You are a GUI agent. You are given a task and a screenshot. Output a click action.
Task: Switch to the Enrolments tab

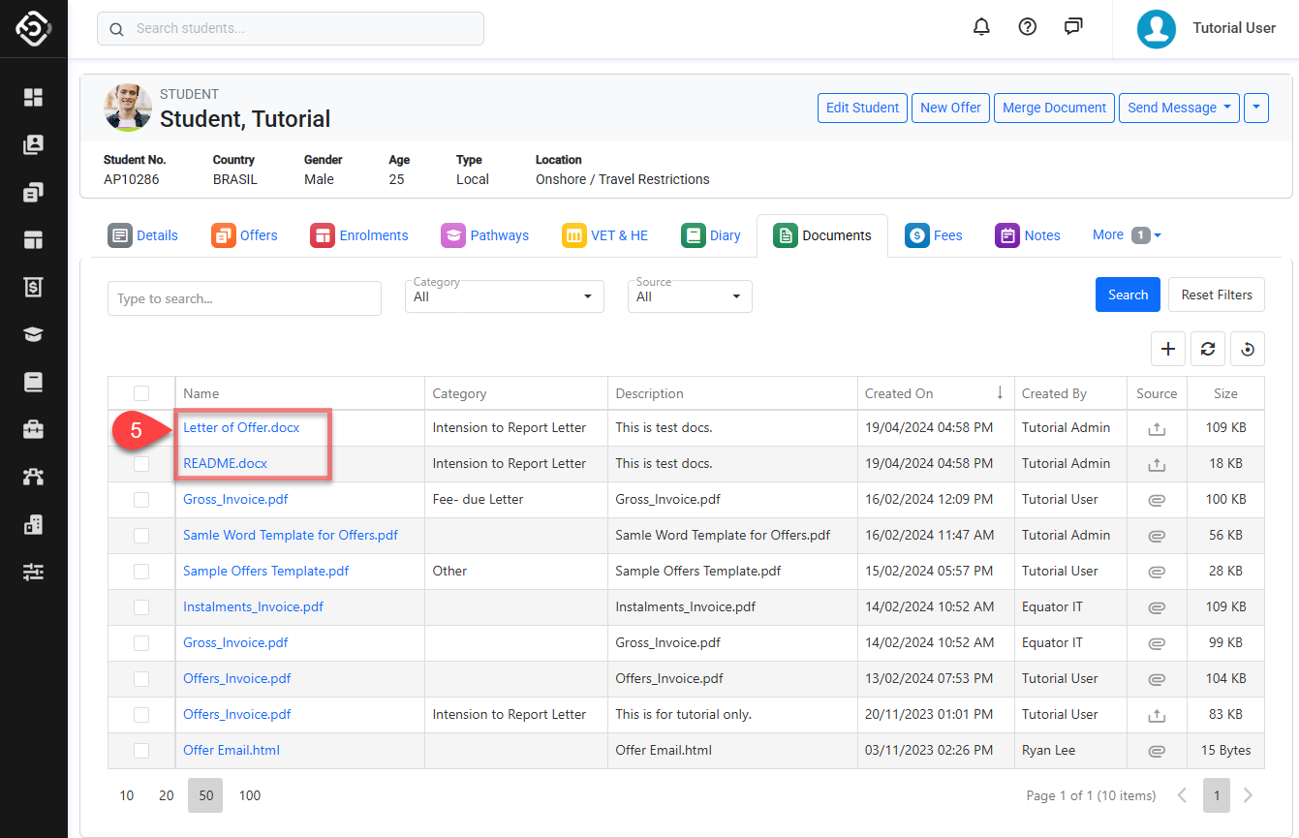[359, 235]
